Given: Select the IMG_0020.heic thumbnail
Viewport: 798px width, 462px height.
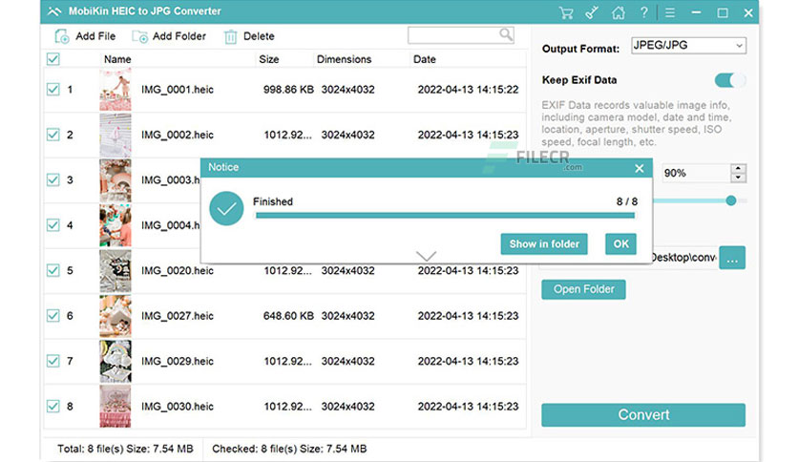Looking at the screenshot, I should pos(115,271).
